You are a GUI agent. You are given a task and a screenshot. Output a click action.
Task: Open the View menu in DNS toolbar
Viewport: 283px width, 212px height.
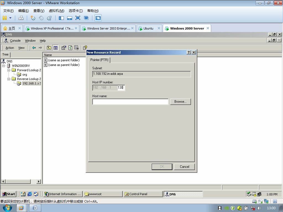click(21, 48)
